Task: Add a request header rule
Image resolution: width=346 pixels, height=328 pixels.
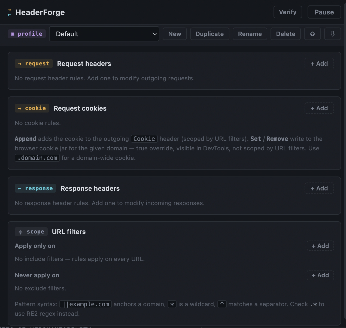Action: (x=319, y=63)
